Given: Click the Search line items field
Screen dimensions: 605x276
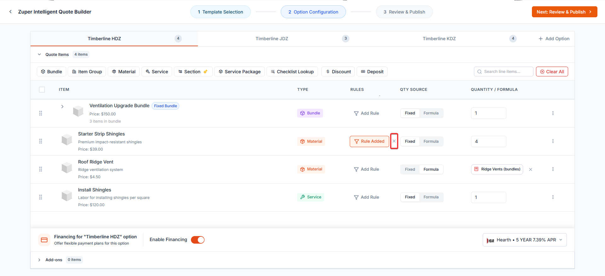Looking at the screenshot, I should click(x=504, y=72).
